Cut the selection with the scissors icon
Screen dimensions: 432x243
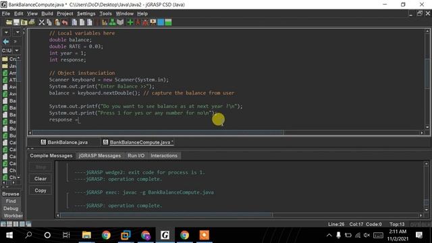tap(42, 22)
